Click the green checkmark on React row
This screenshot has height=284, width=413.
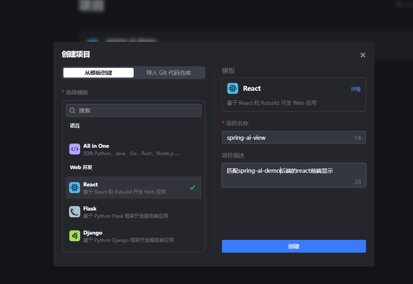point(193,188)
